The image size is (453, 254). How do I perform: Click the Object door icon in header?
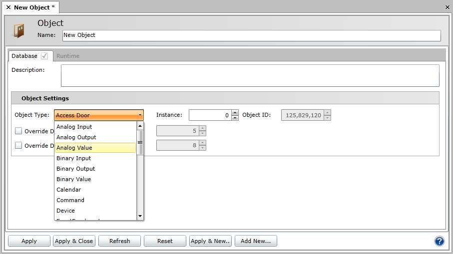(19, 30)
